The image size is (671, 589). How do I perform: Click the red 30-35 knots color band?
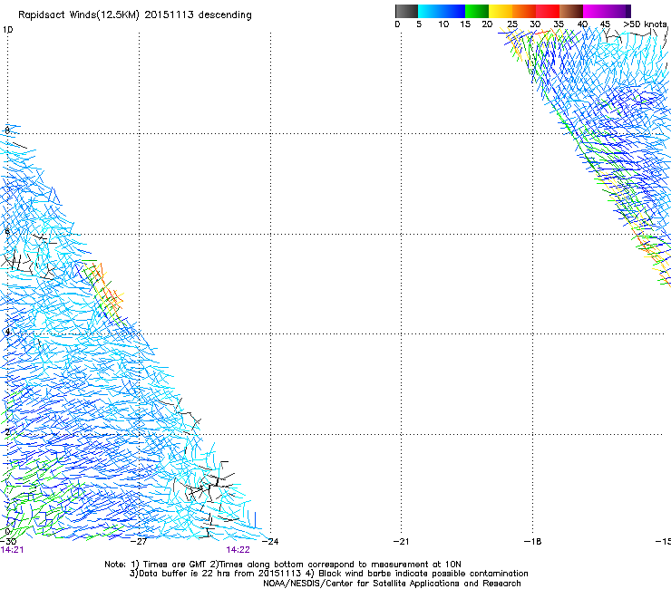548,11
